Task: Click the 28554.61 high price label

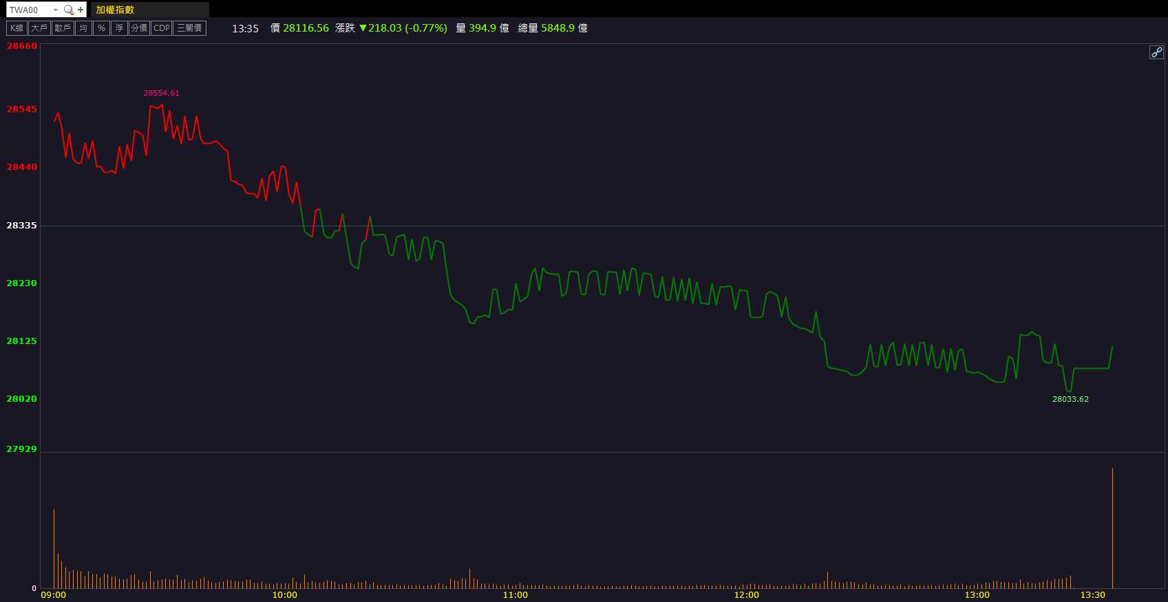Action: pos(161,93)
